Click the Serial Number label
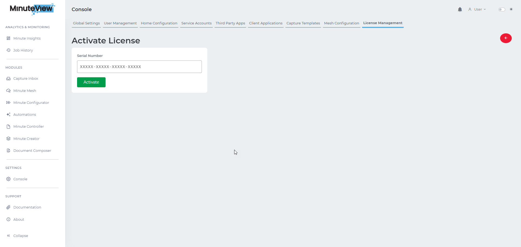This screenshot has width=521, height=247. pos(90,56)
